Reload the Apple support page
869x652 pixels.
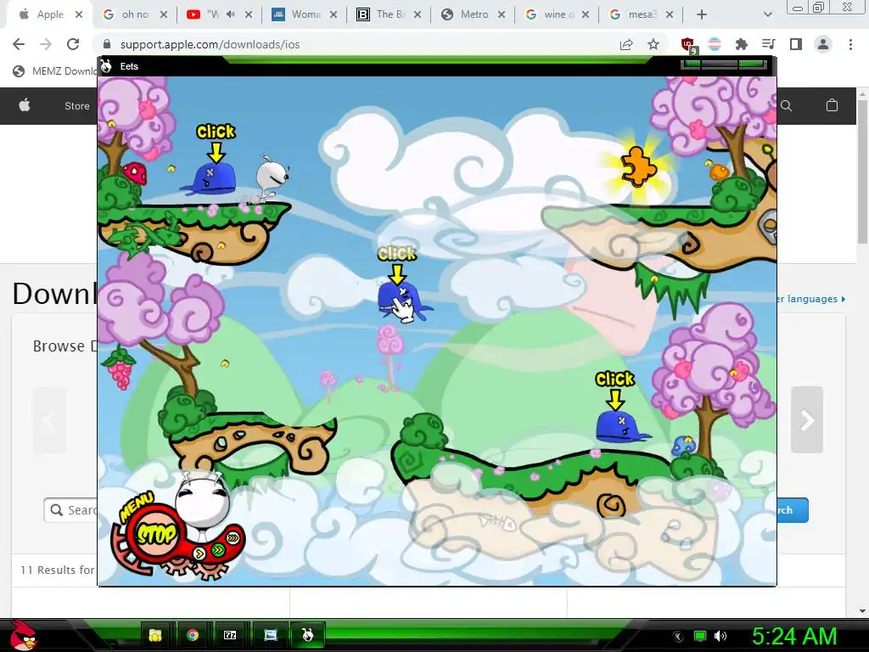(x=73, y=44)
